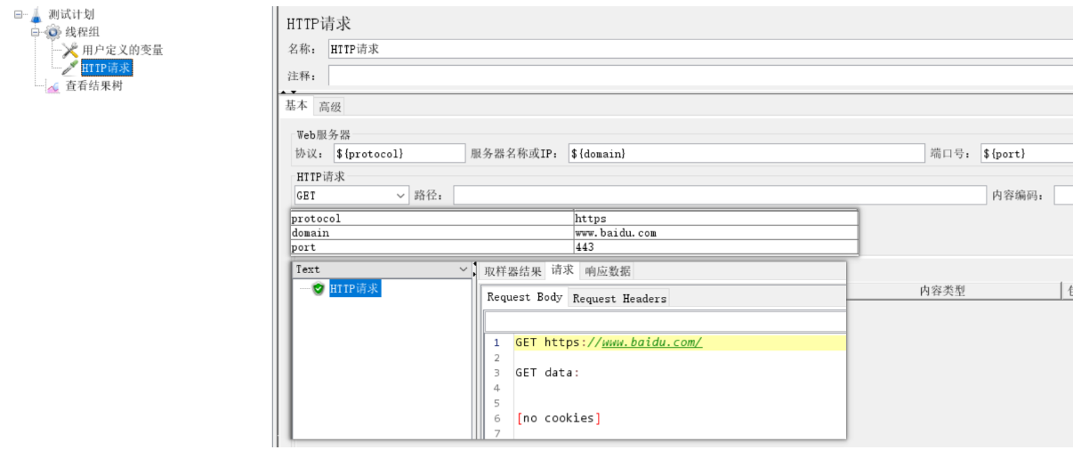1073x450 pixels.
Task: Select HTTP请求 in the test plan tree
Action: 106,68
